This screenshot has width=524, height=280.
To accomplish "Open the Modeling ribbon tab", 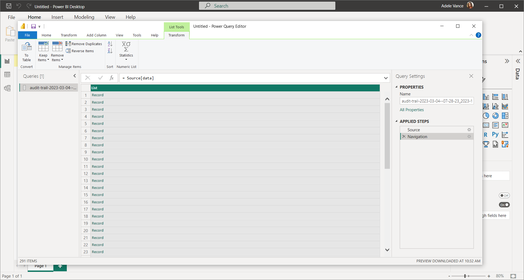I will pyautogui.click(x=84, y=17).
